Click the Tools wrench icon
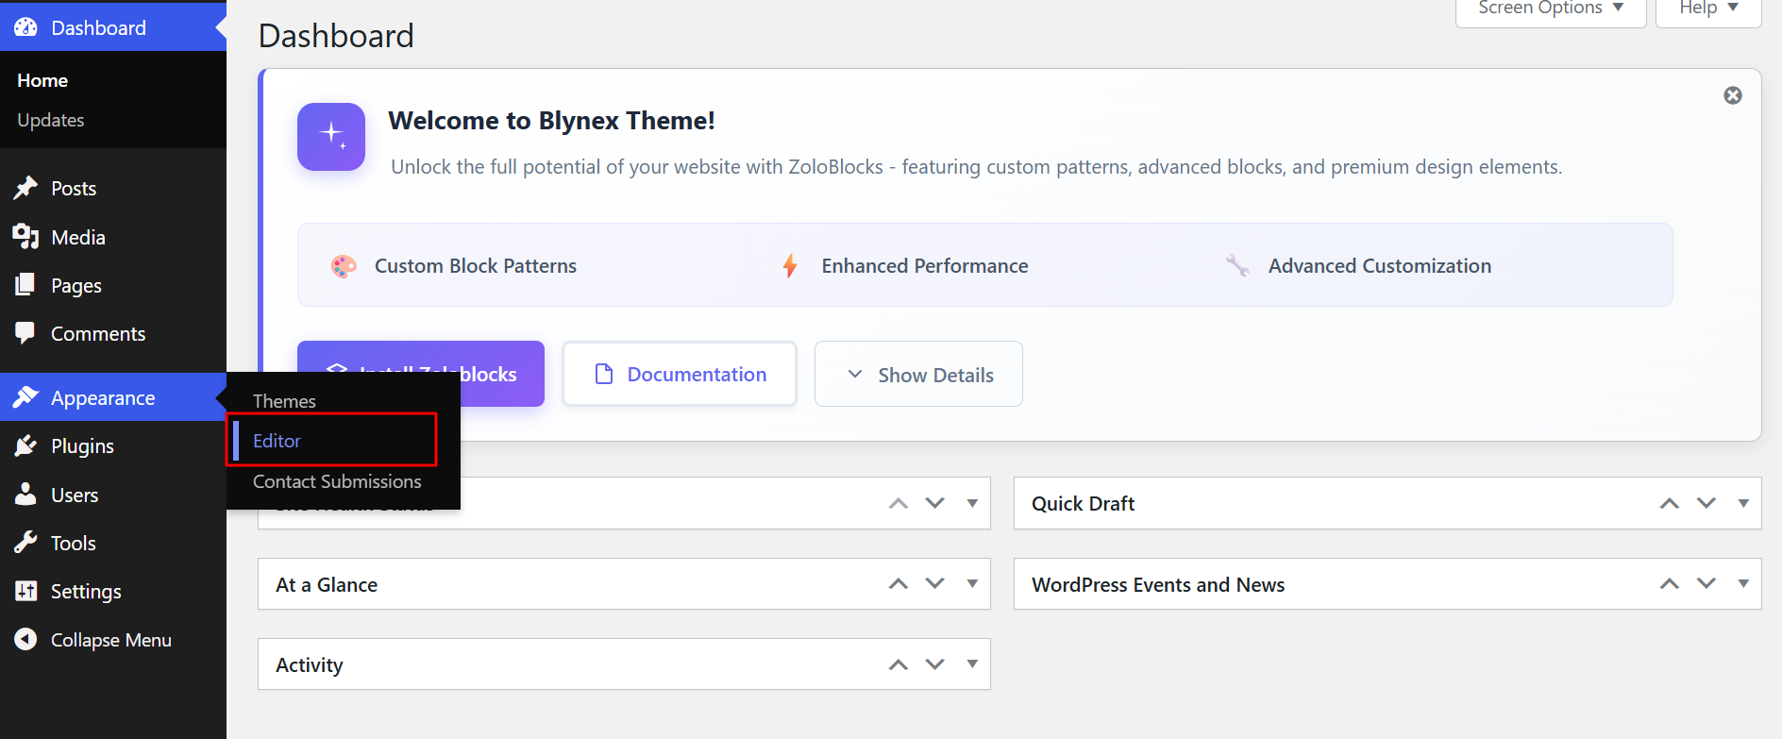Viewport: 1782px width, 739px height. [x=25, y=543]
